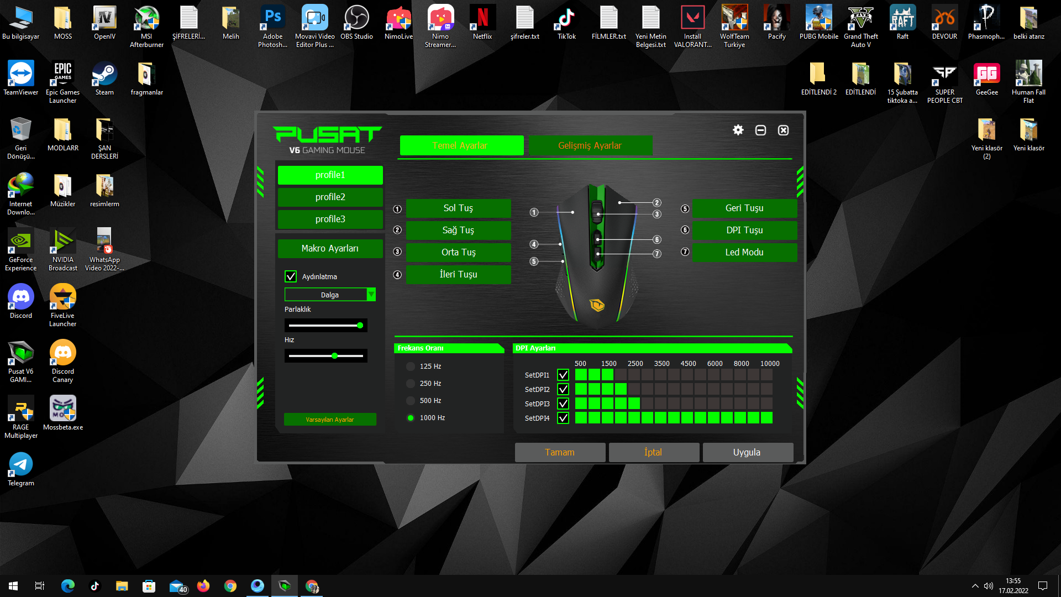Select profile3
Screen dimensions: 1061x597
pos(330,219)
